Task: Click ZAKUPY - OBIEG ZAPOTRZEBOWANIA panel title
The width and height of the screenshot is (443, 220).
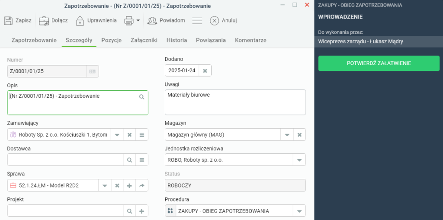Action: click(360, 5)
